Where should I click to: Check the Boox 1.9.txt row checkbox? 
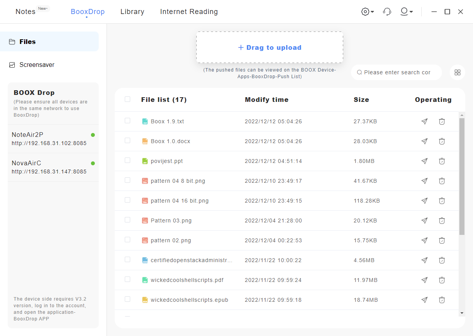pyautogui.click(x=127, y=121)
